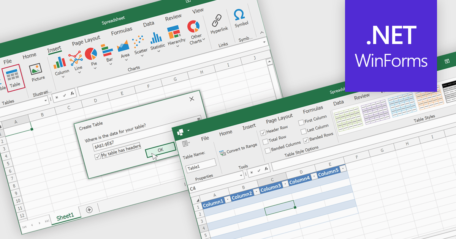Enable the Total Row option
456x239 pixels.
265,142
